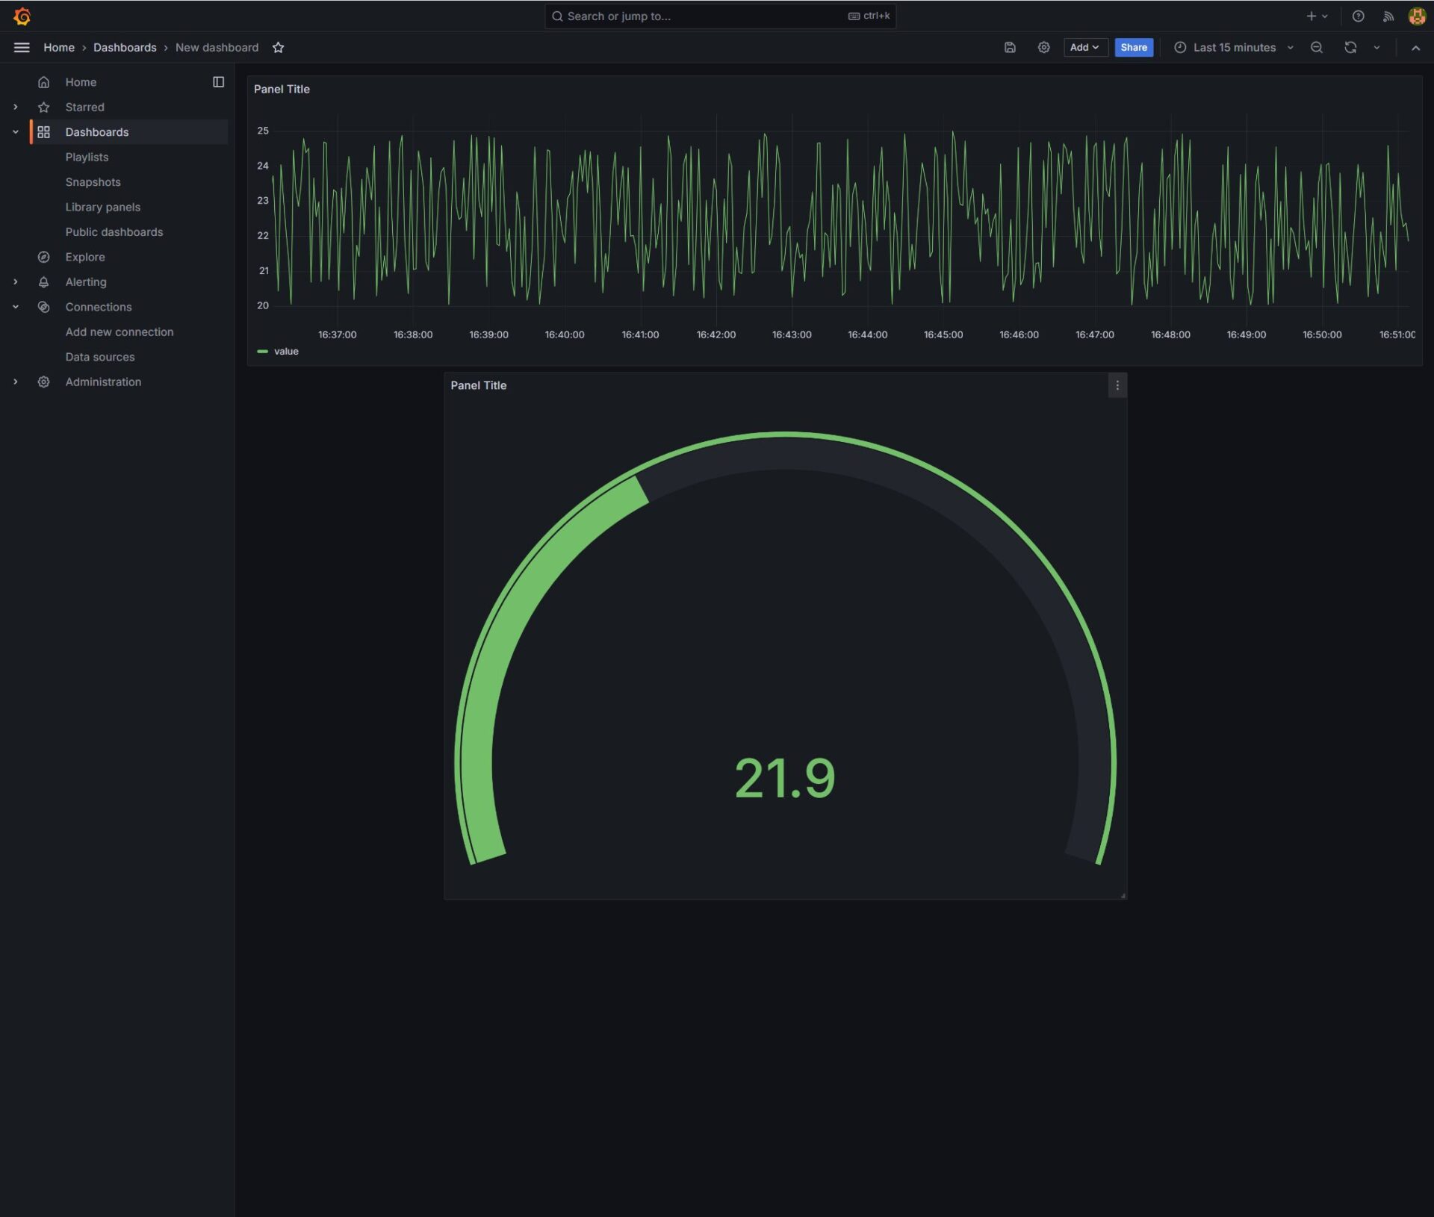Image resolution: width=1434 pixels, height=1217 pixels.
Task: Mark dashboard as favorite star
Action: [278, 47]
